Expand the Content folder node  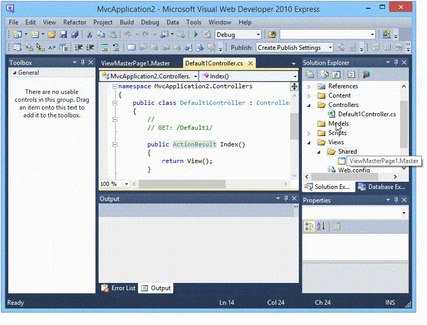[x=309, y=96]
